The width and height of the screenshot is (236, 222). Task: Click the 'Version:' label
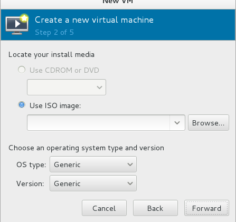tap(30, 184)
